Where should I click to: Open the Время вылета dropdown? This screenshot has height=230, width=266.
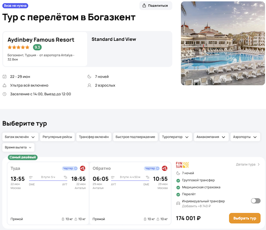[18, 147]
